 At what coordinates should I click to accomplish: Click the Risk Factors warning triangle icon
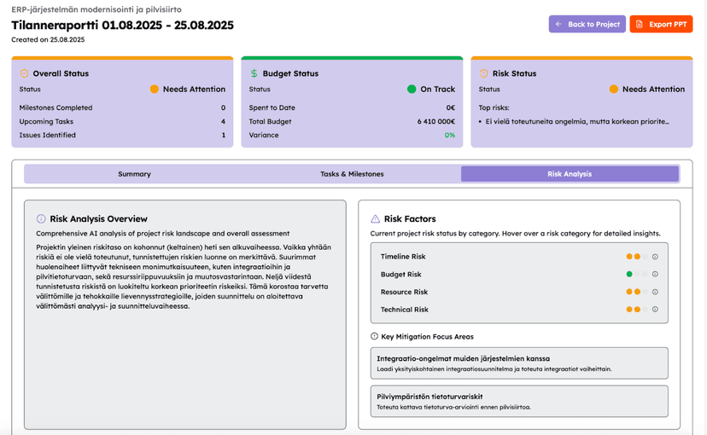(x=375, y=219)
